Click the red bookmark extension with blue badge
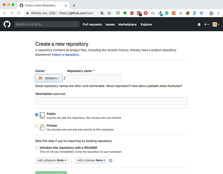 [x=132, y=13]
